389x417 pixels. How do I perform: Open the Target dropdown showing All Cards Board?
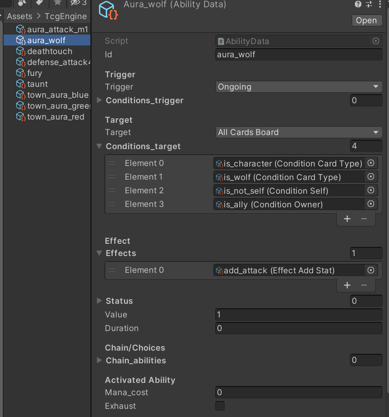pos(299,132)
